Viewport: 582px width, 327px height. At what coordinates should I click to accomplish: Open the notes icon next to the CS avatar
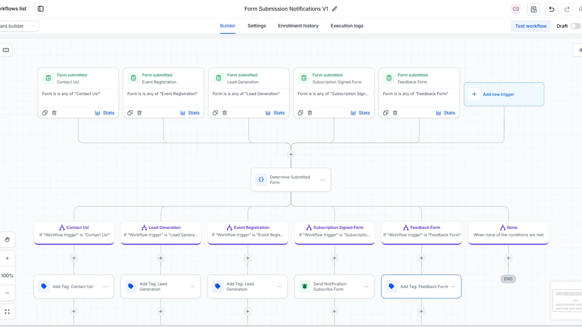(x=534, y=9)
